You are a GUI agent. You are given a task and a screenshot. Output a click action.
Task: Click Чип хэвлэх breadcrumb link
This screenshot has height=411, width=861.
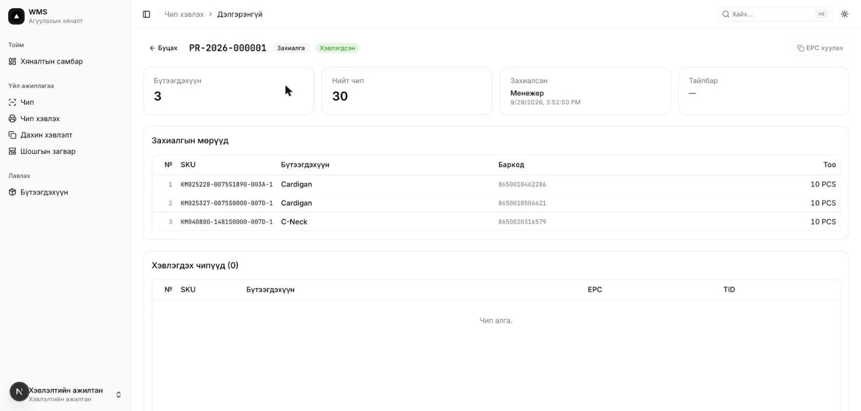(184, 14)
